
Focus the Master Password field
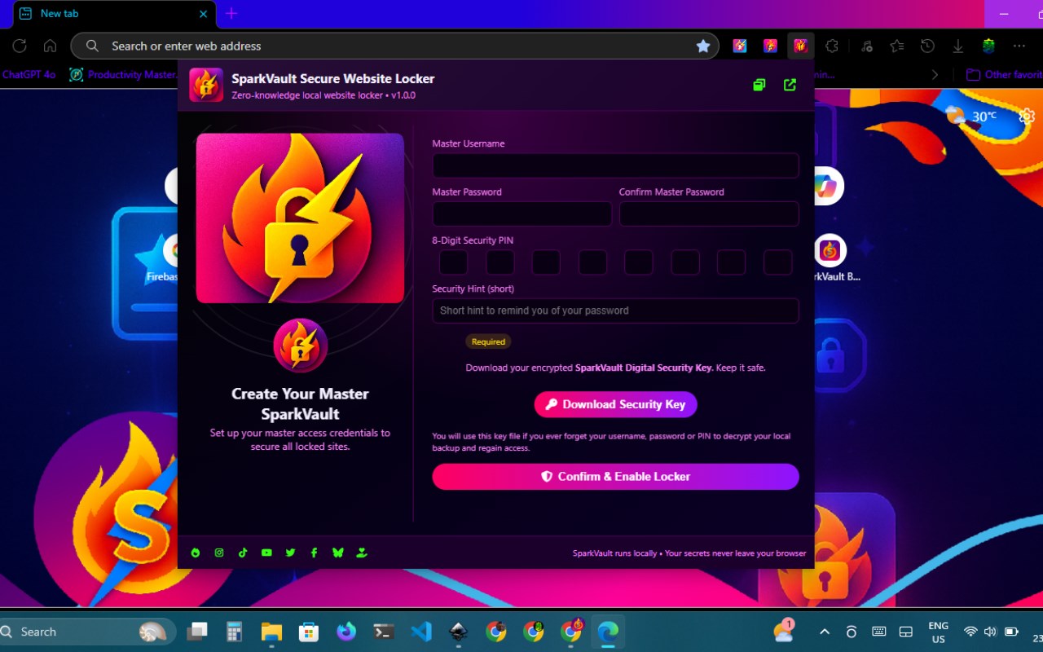521,214
